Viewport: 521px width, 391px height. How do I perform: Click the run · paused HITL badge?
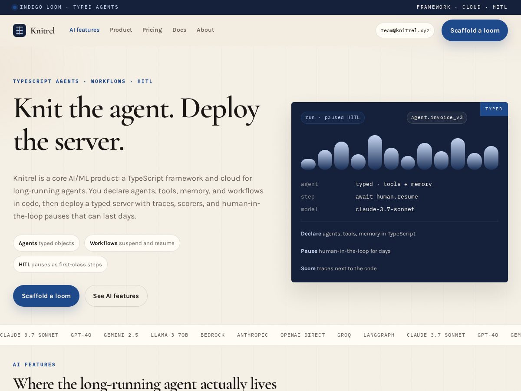333,118
